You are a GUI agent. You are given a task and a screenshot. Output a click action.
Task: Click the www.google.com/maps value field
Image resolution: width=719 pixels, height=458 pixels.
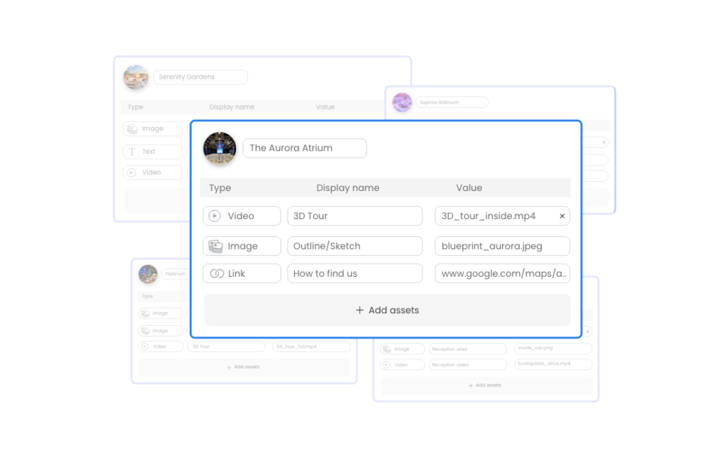502,273
